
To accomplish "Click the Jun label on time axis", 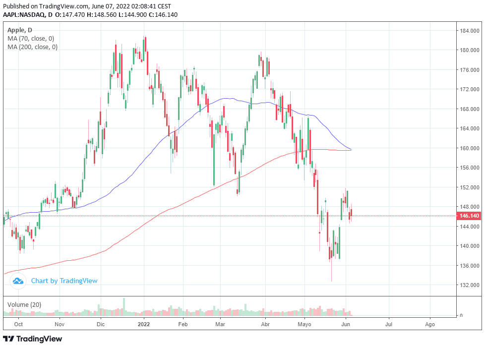I will (346, 324).
